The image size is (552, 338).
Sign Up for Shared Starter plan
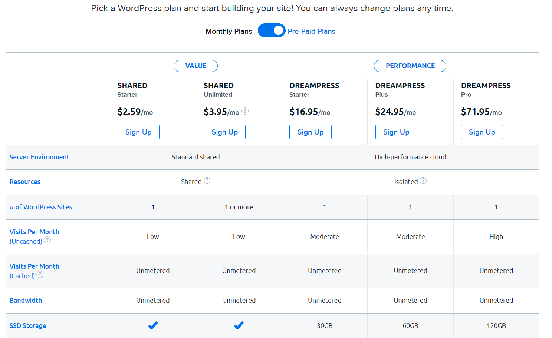pos(138,132)
